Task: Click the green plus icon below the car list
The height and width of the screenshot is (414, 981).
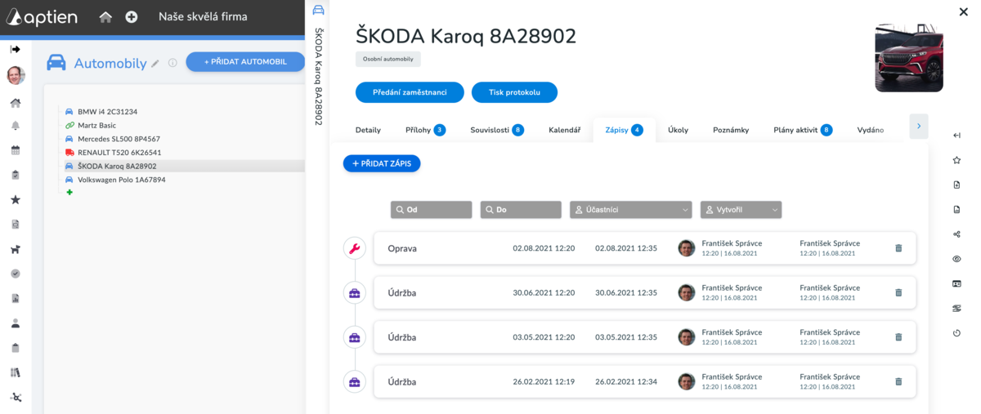Action: pyautogui.click(x=69, y=193)
